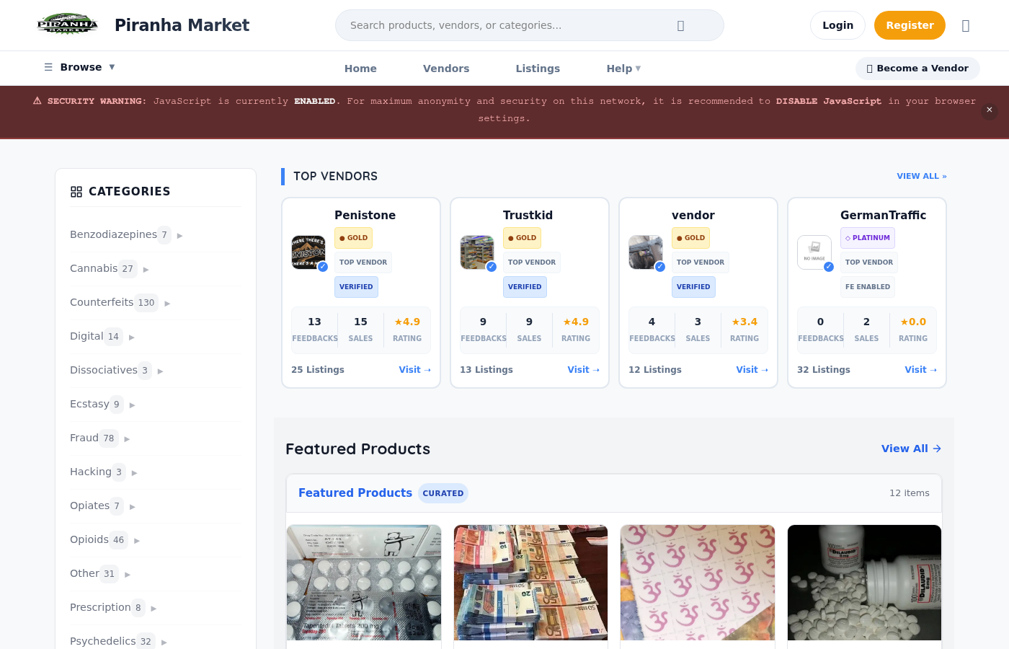
Task: Click the '32 Listings' text
Action: click(x=824, y=370)
